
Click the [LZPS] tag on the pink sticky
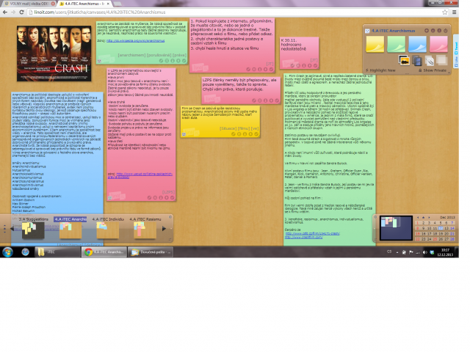(x=168, y=192)
